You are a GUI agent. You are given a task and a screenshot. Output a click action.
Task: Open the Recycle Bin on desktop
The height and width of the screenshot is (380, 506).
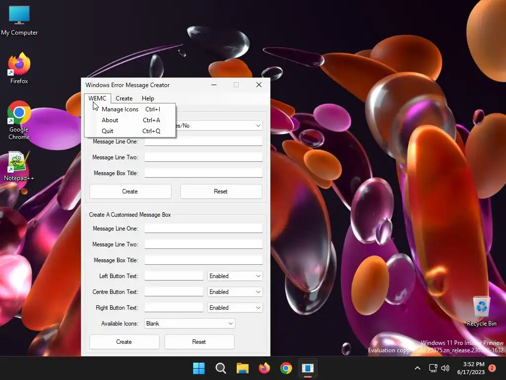(x=481, y=312)
